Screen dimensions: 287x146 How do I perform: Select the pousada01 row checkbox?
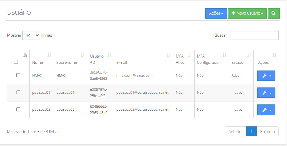click(18, 92)
